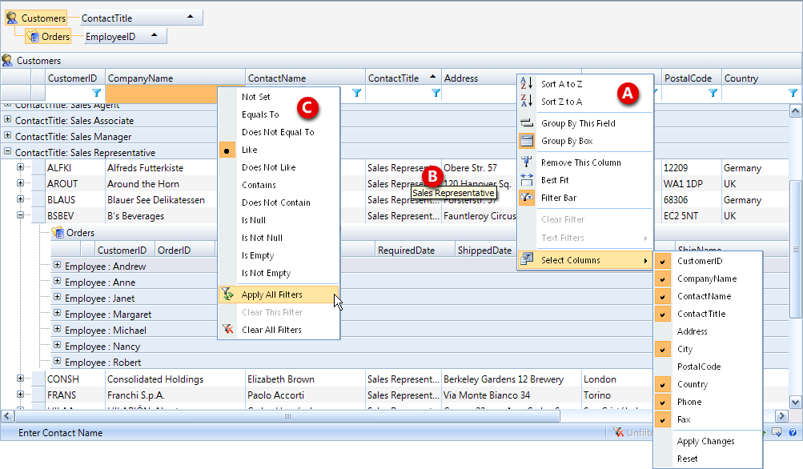Uncheck ContactName in Select Columns list
The height and width of the screenshot is (469, 803).
coord(663,296)
